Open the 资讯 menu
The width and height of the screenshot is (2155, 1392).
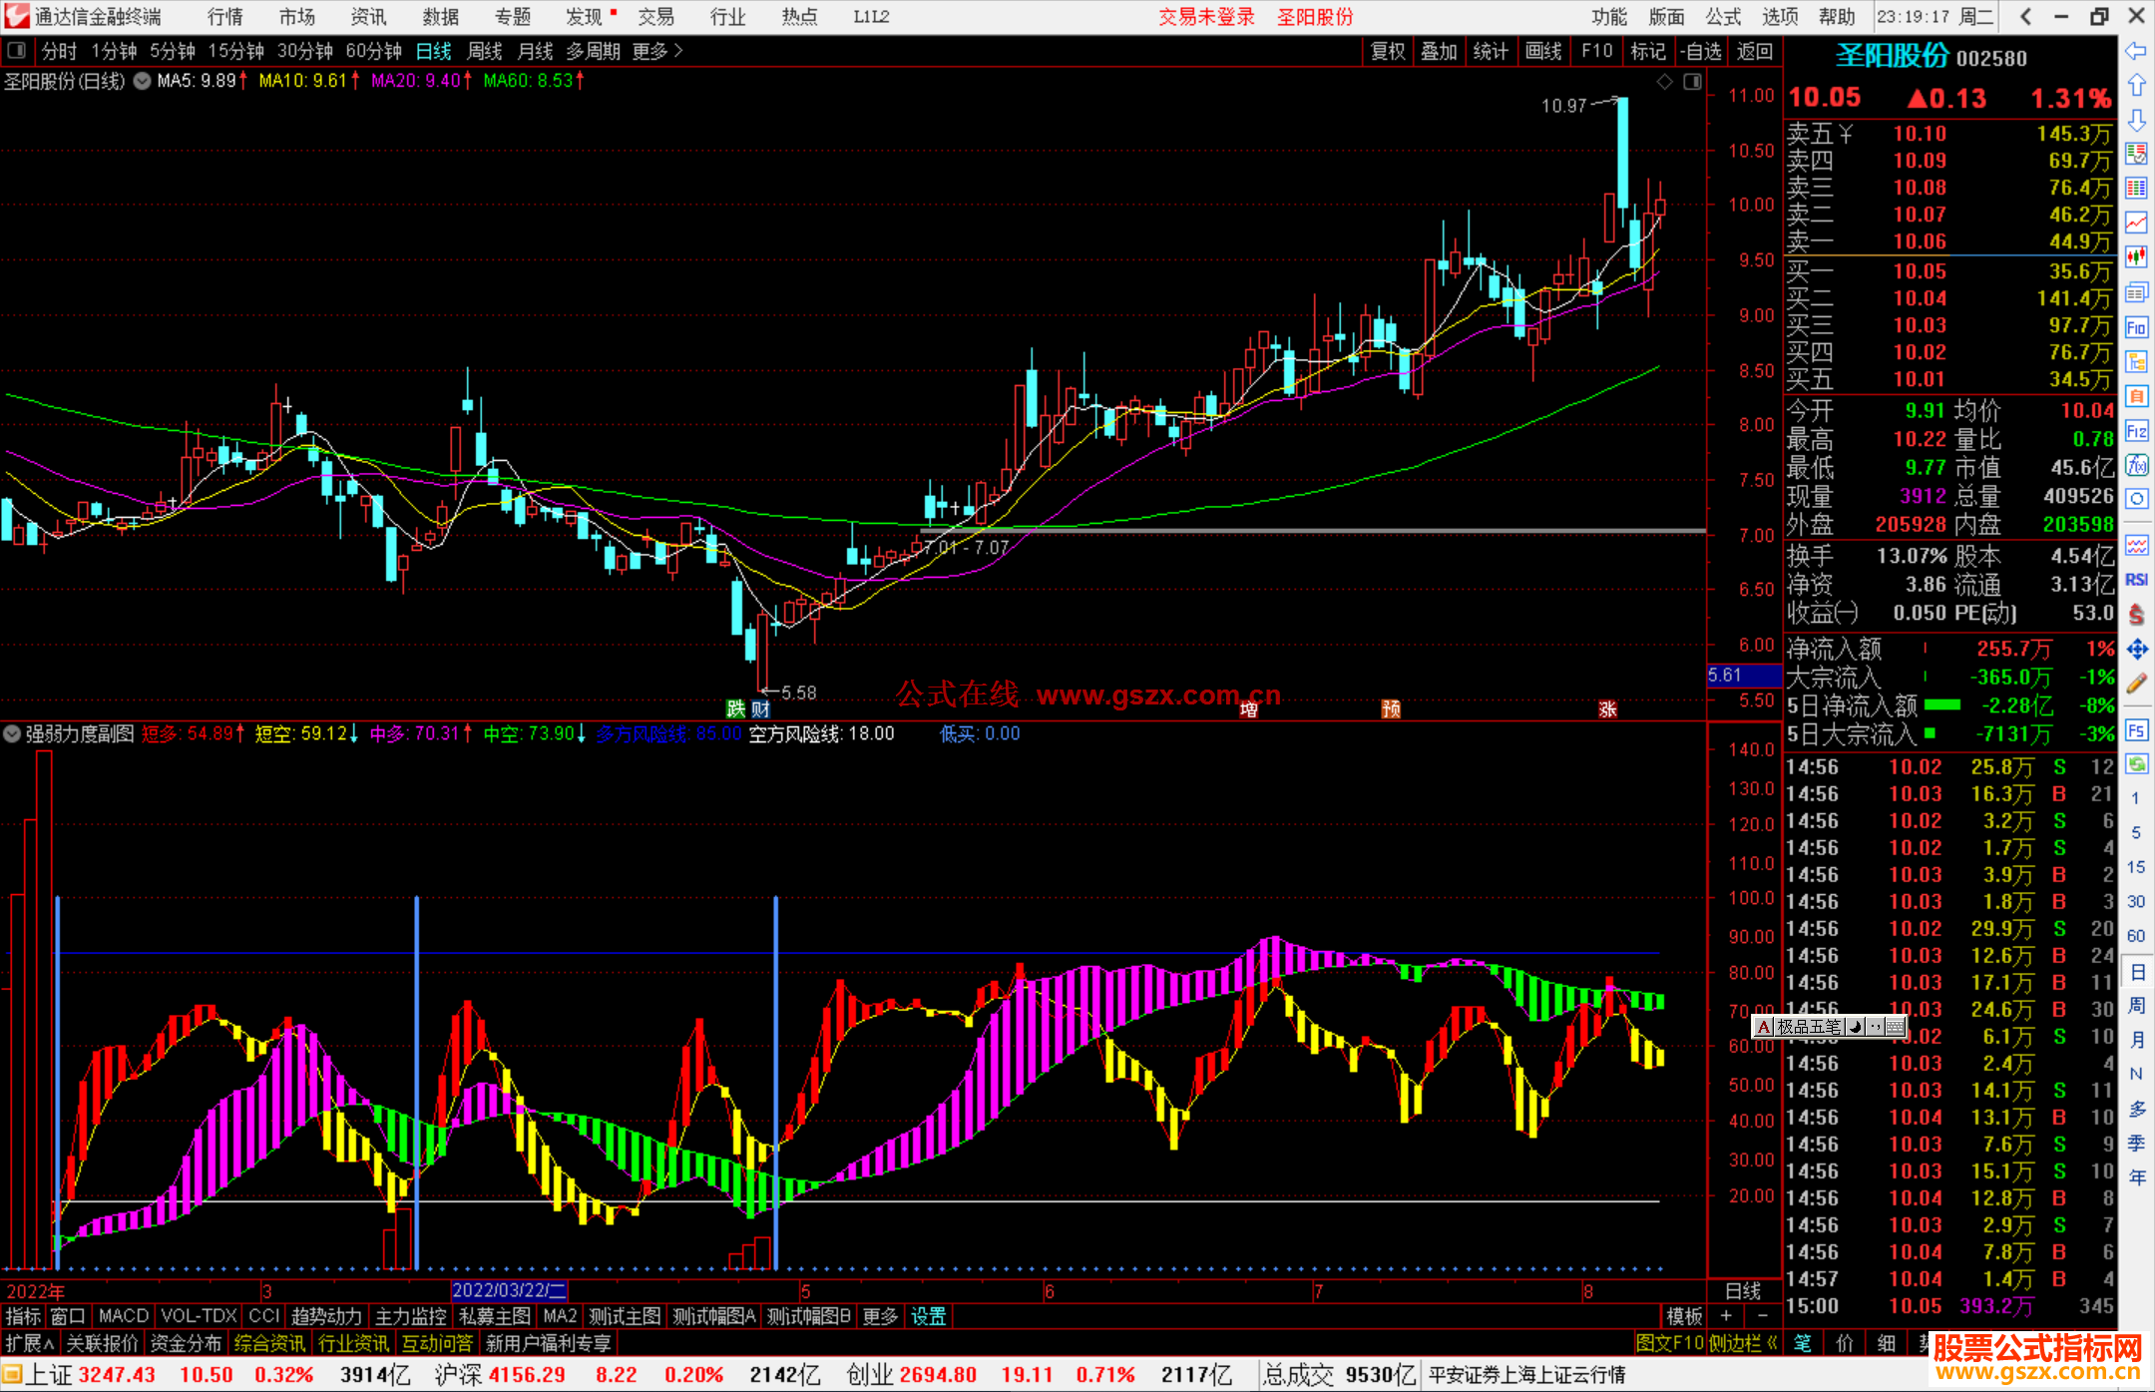pos(368,16)
